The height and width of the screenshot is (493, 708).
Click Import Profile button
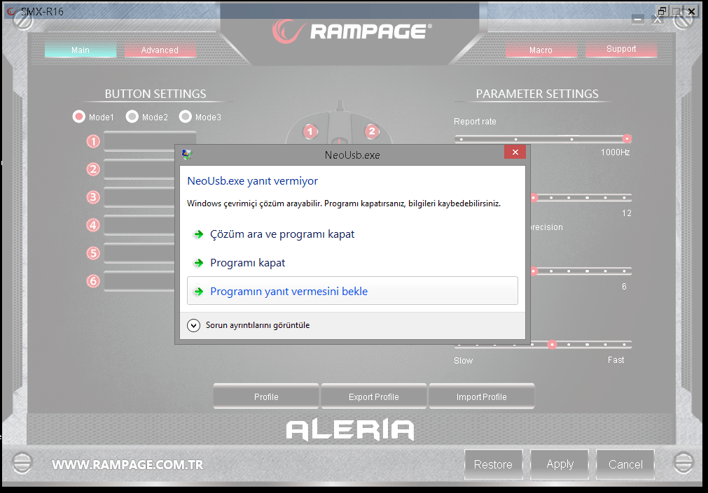click(x=481, y=396)
